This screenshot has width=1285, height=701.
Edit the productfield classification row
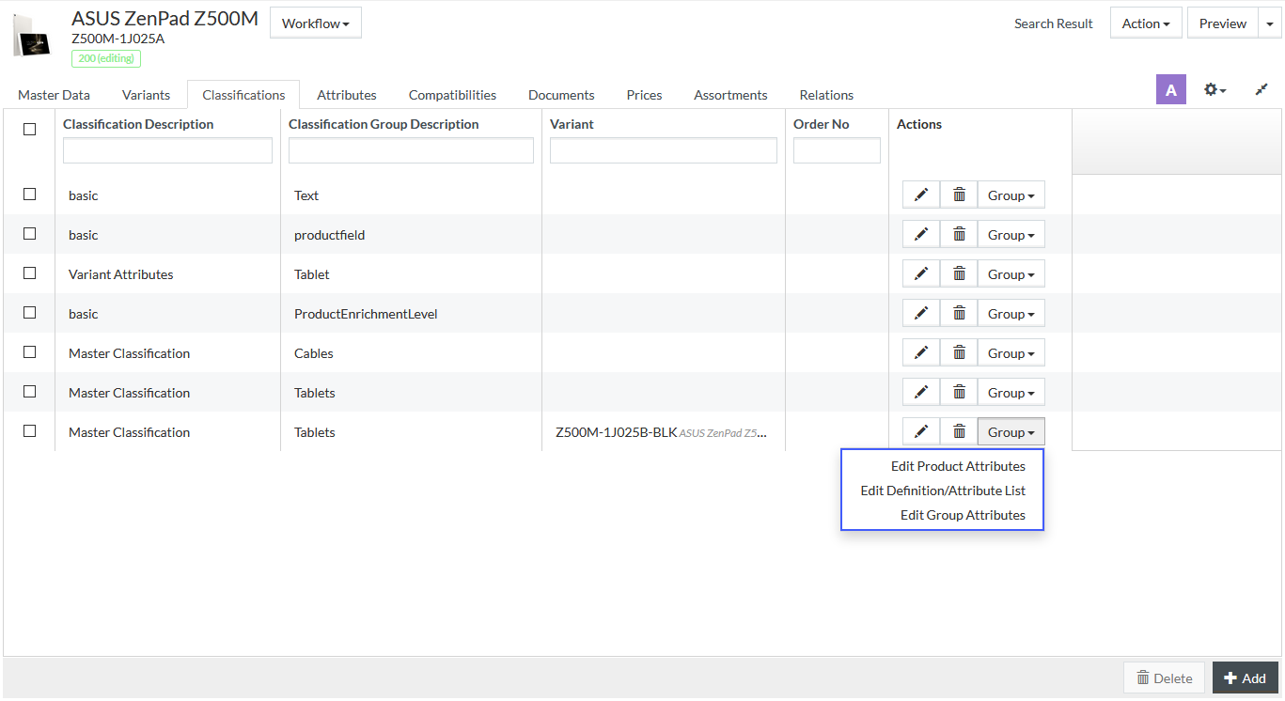coord(921,235)
